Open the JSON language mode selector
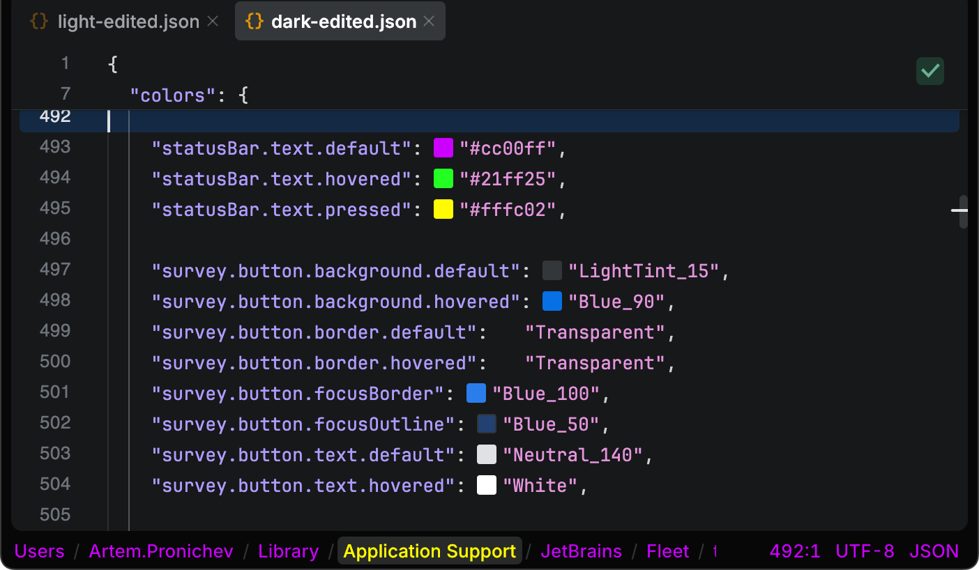Screen dimensions: 979x570 point(934,550)
